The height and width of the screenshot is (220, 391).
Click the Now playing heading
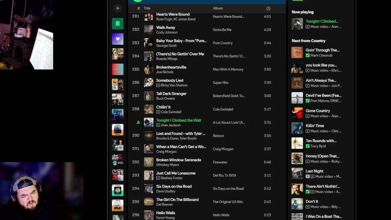coord(303,12)
